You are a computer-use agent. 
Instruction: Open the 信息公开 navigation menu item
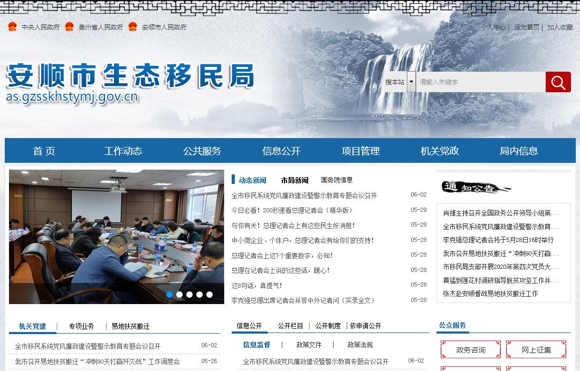(x=281, y=151)
